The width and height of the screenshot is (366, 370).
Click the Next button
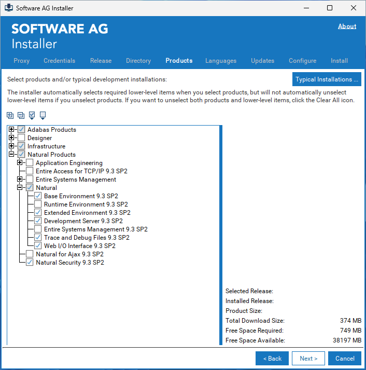tap(308, 358)
